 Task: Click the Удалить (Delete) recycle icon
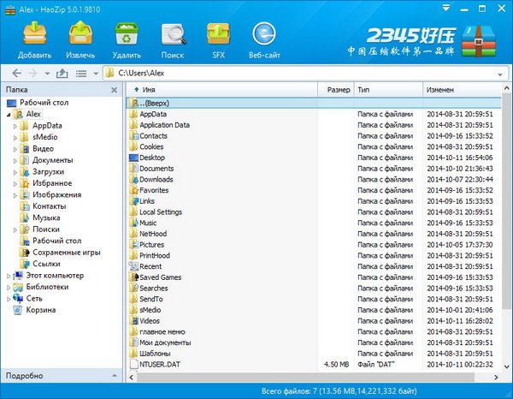[127, 33]
